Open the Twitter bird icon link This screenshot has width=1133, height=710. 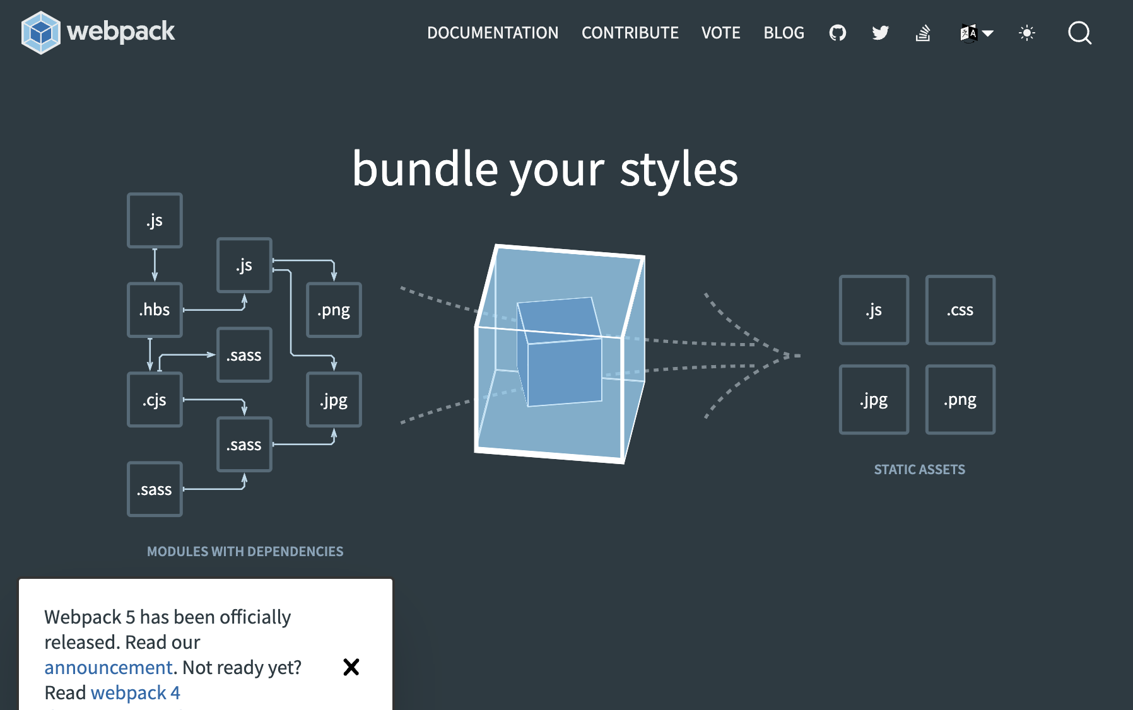pyautogui.click(x=881, y=33)
